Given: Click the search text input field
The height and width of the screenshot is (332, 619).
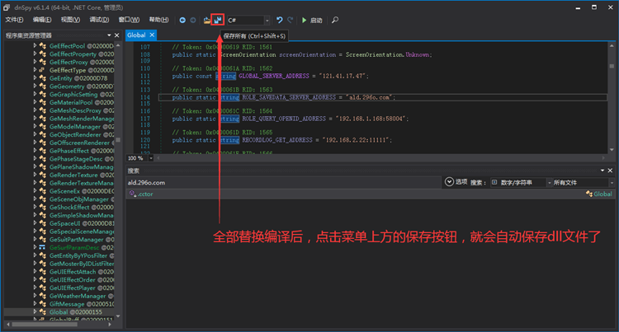Looking at the screenshot, I should click(x=281, y=182).
